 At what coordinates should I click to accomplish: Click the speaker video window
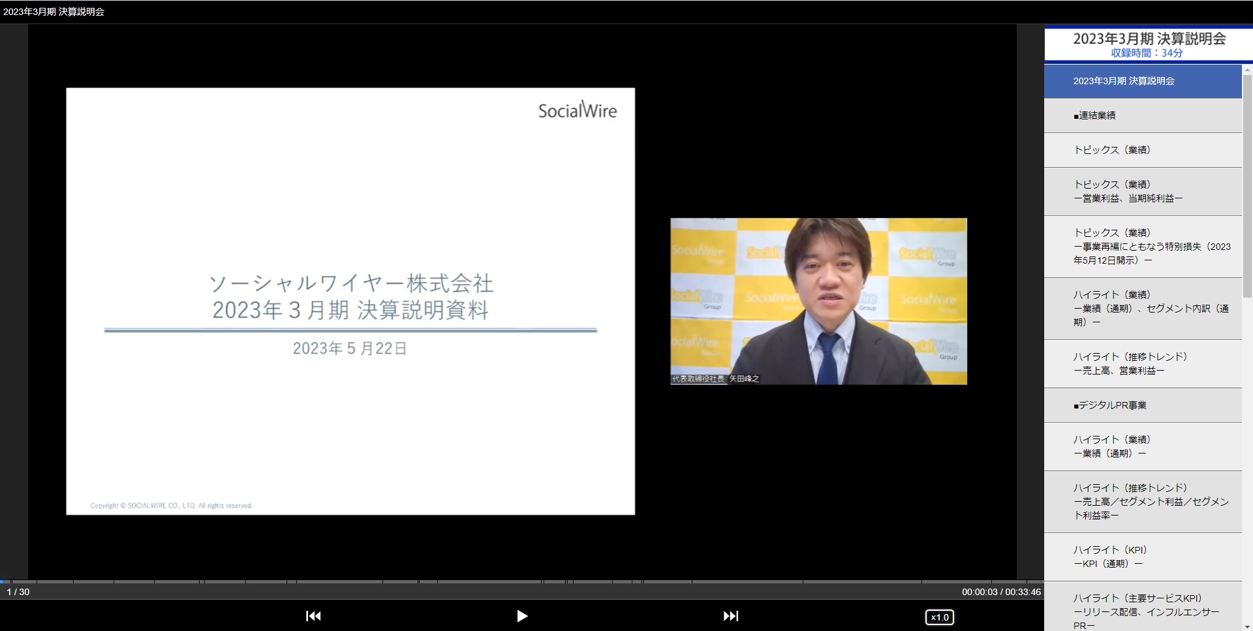pyautogui.click(x=818, y=301)
